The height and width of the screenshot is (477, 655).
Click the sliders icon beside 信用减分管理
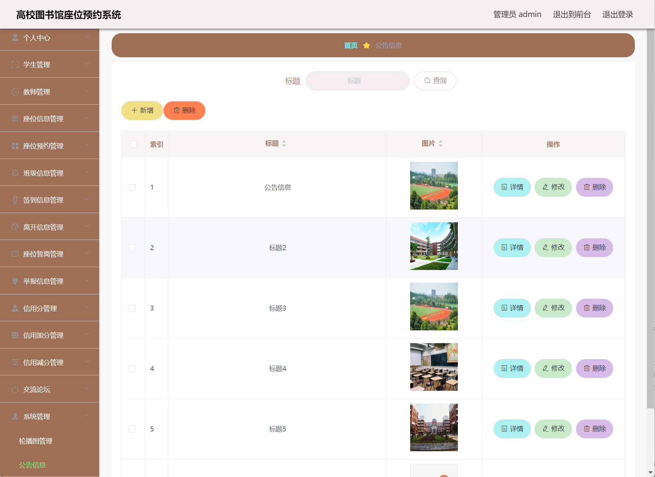coord(15,362)
